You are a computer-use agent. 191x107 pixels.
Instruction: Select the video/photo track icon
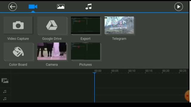pos(5,81)
